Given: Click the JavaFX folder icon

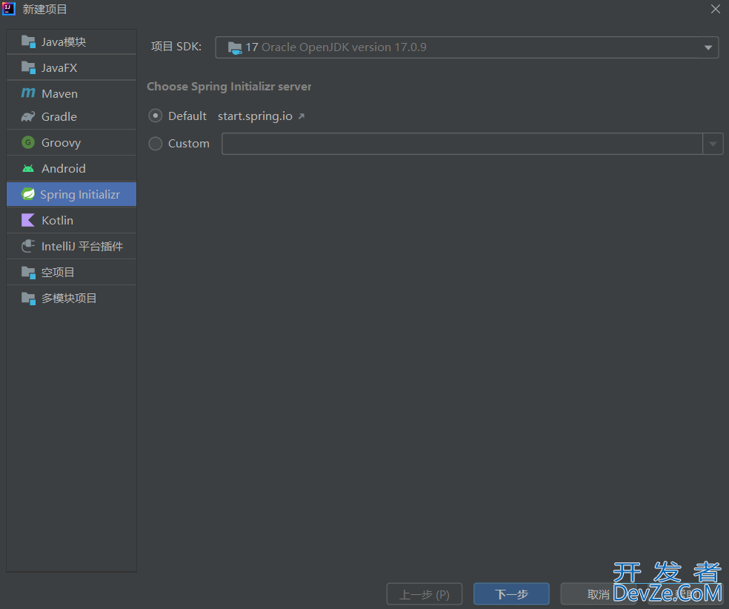Looking at the screenshot, I should 28,68.
